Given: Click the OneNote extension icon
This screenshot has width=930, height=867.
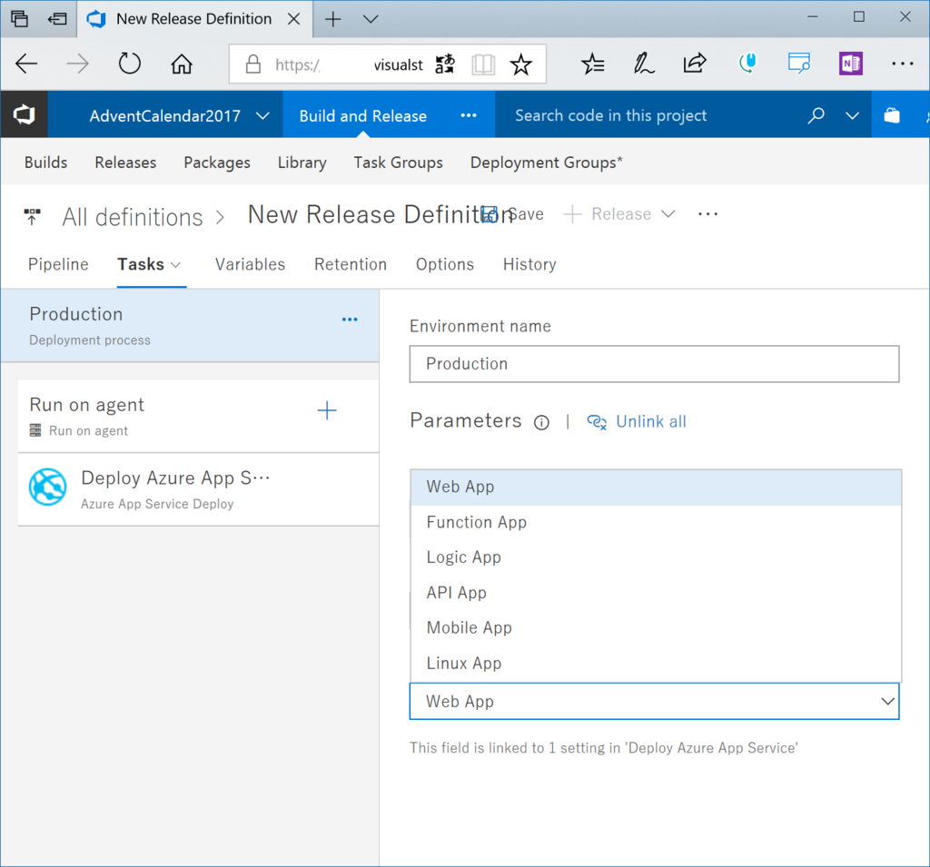Looking at the screenshot, I should click(850, 64).
